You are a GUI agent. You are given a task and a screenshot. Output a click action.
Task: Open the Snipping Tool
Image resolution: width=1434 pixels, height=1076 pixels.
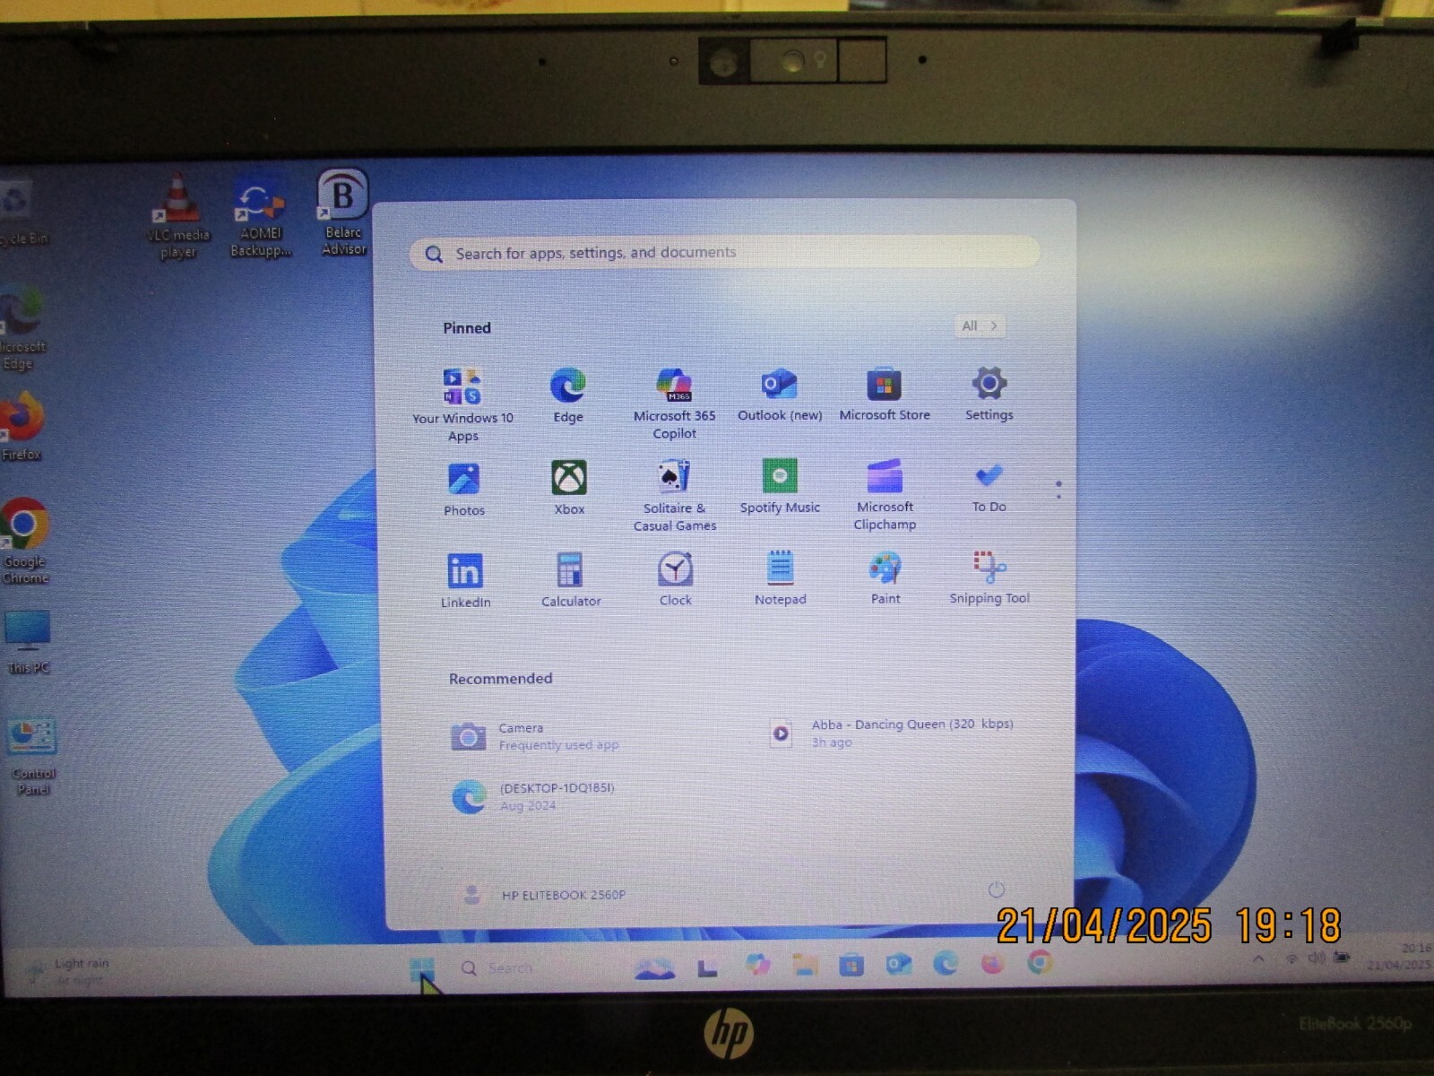coord(989,577)
